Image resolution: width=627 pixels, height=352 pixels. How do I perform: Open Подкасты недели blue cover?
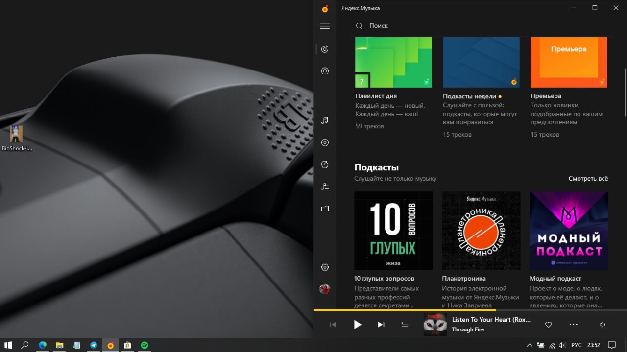pyautogui.click(x=481, y=62)
